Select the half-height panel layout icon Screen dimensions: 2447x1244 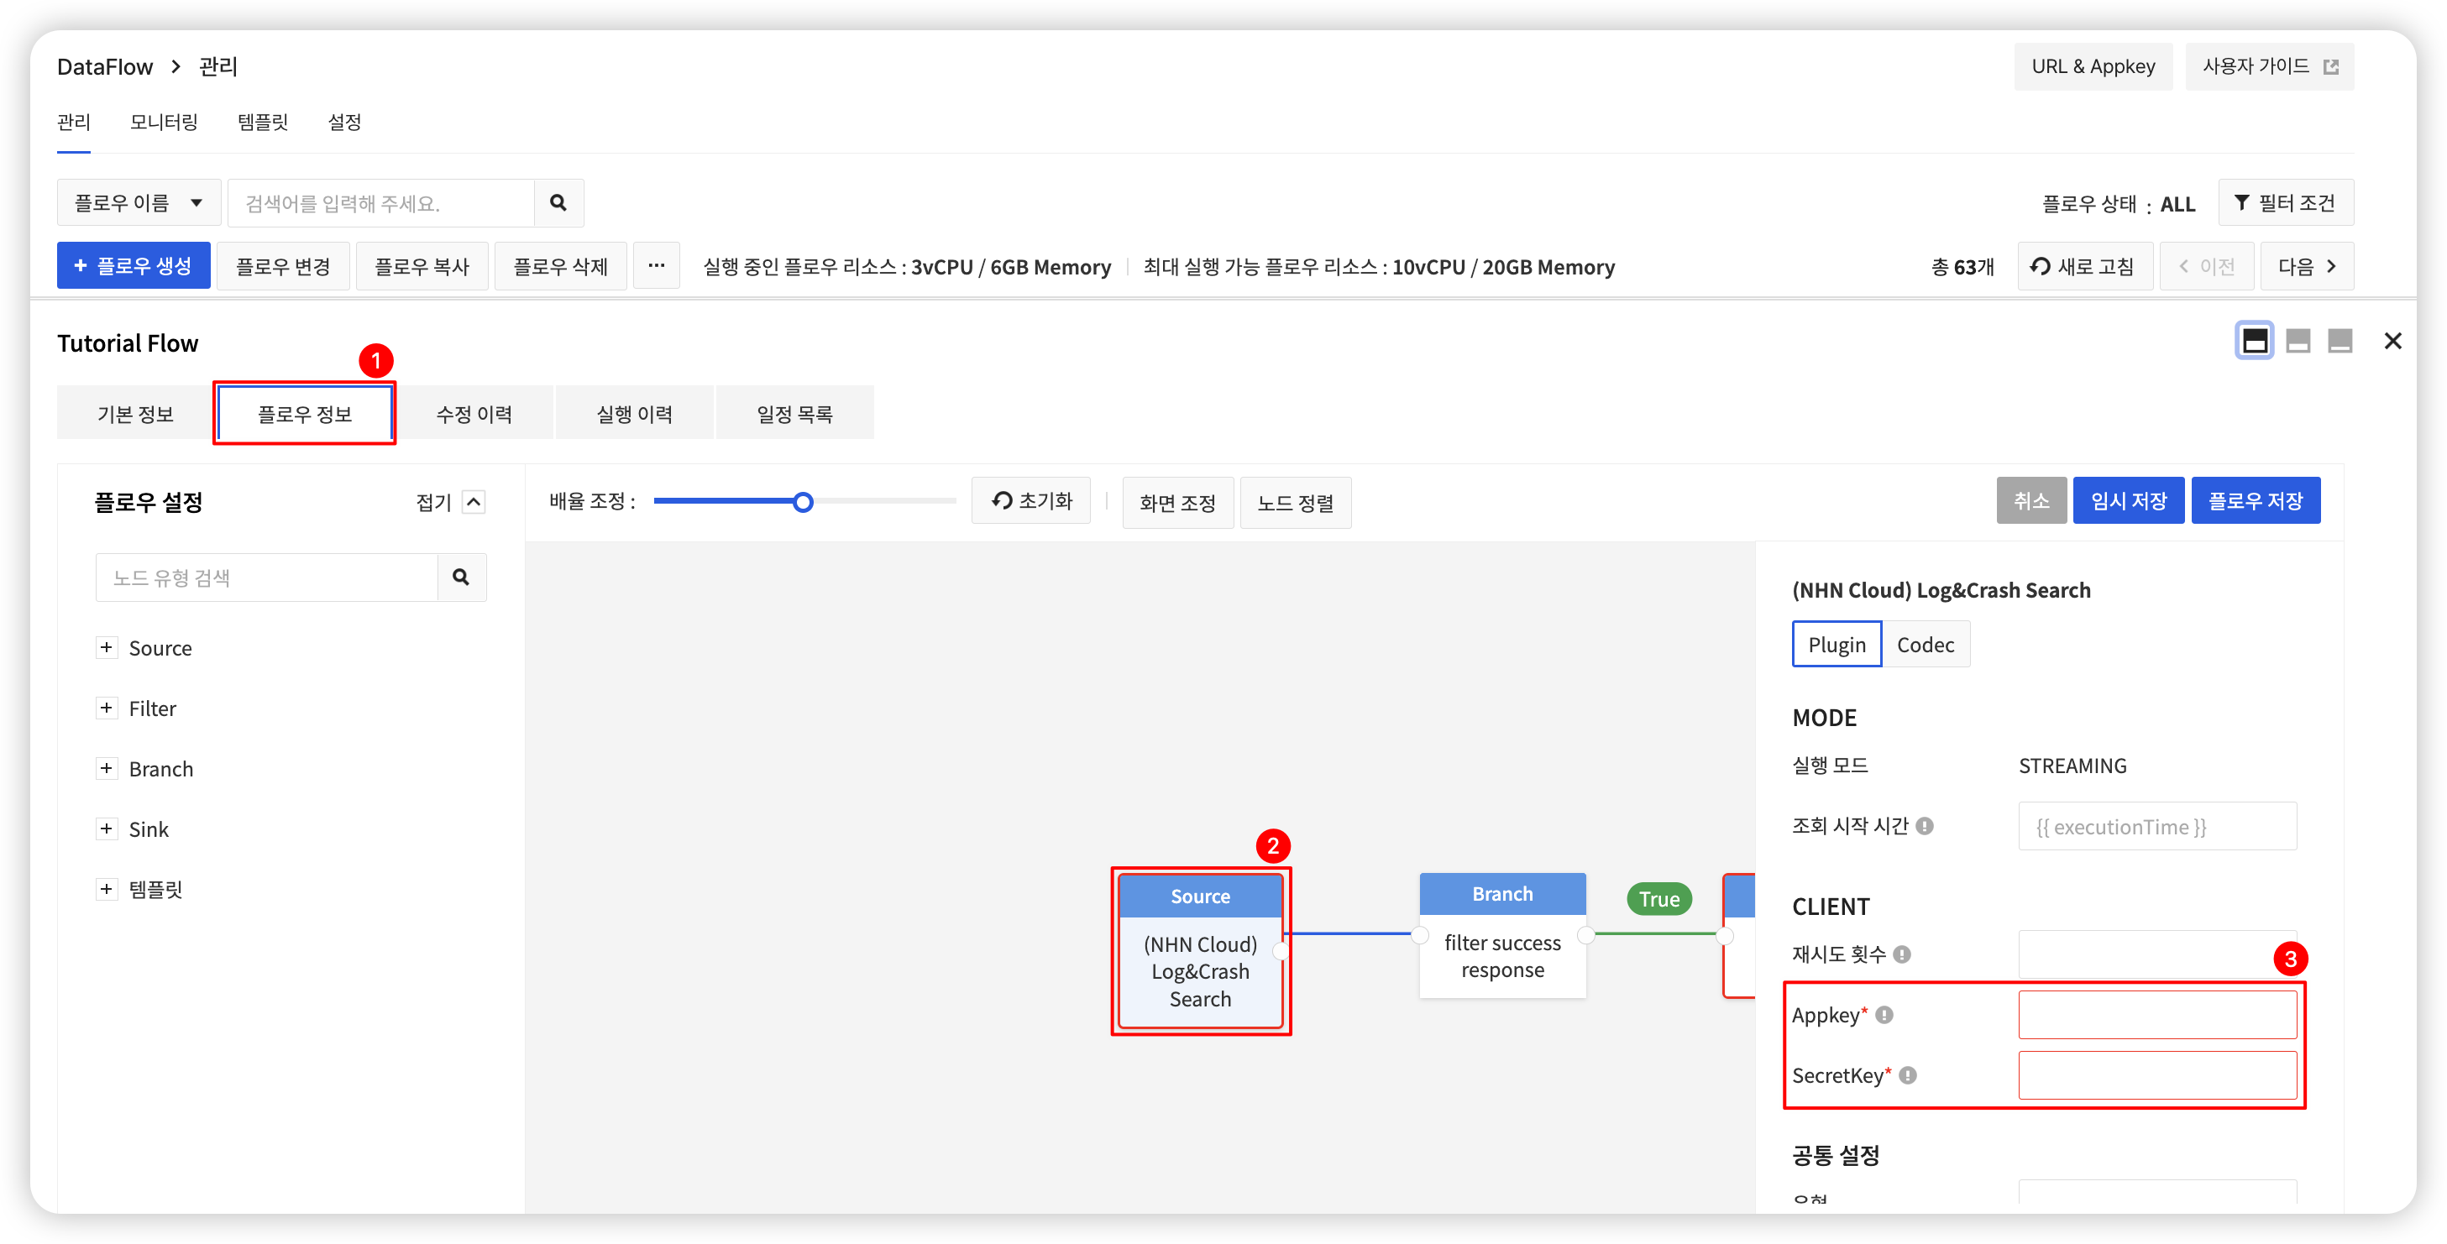click(x=2298, y=341)
